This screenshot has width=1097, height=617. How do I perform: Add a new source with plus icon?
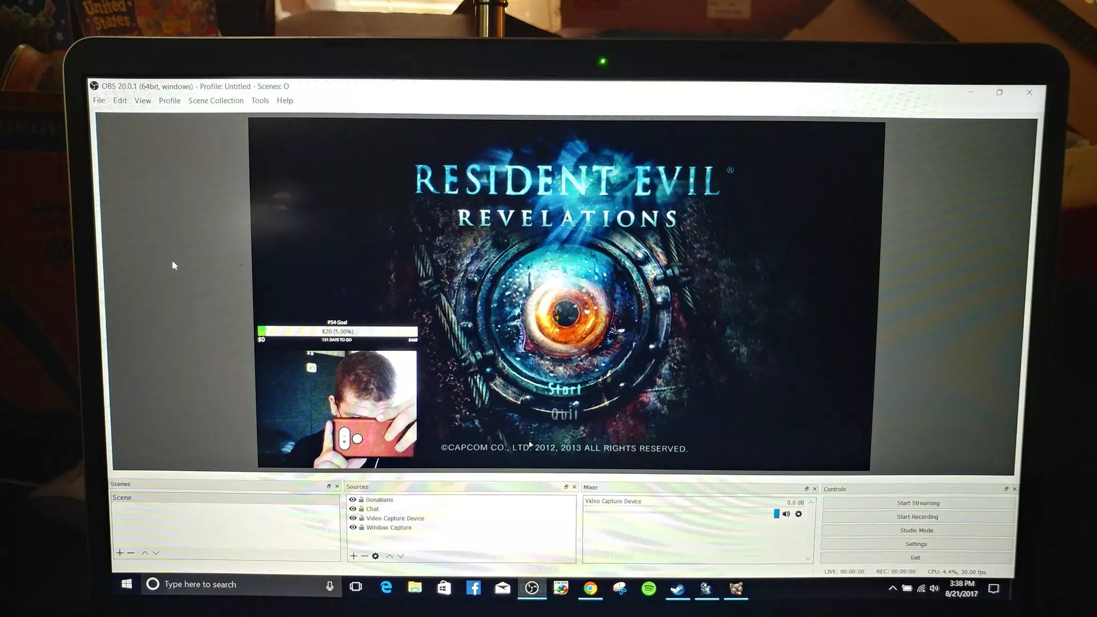(x=353, y=556)
